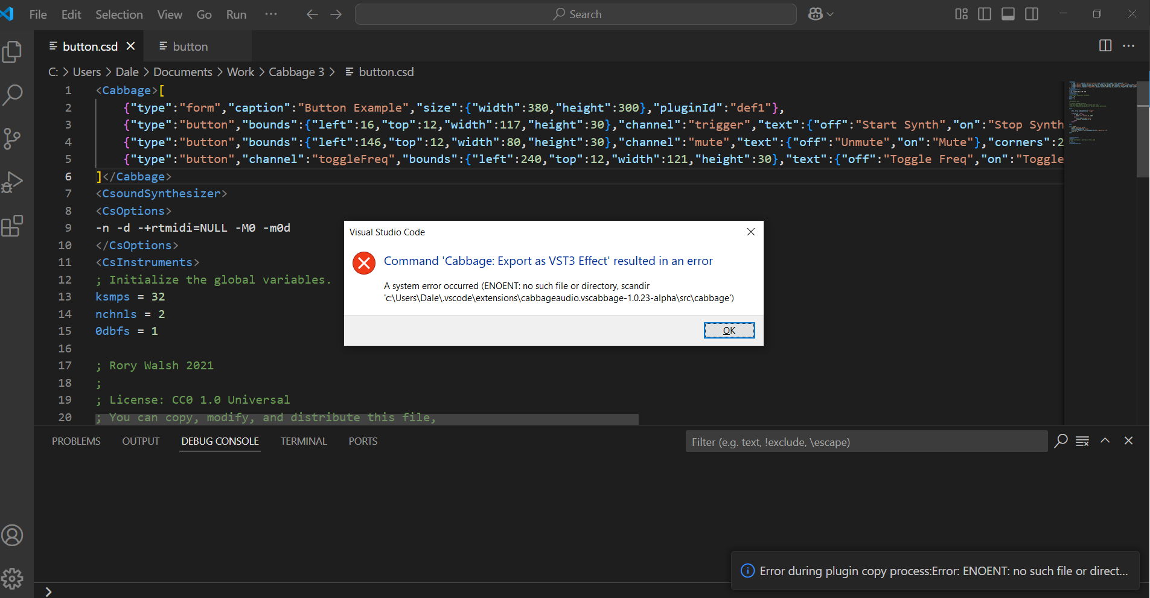Switch to the Ports panel tab

coord(363,441)
